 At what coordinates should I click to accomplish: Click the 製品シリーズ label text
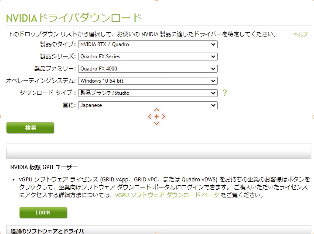[58, 56]
